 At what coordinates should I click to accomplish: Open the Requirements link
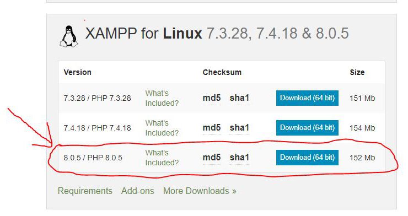click(x=85, y=191)
